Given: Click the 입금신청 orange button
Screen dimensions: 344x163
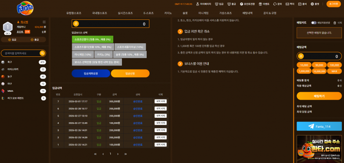Looking at the screenshot, I should point(130,73).
